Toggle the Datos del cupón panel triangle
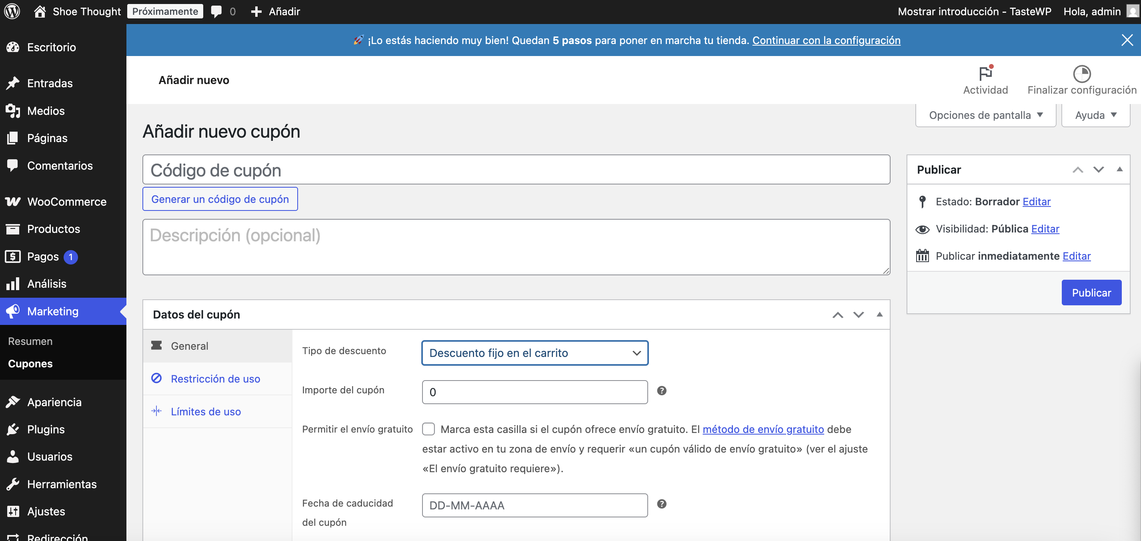The image size is (1141, 541). click(x=879, y=314)
